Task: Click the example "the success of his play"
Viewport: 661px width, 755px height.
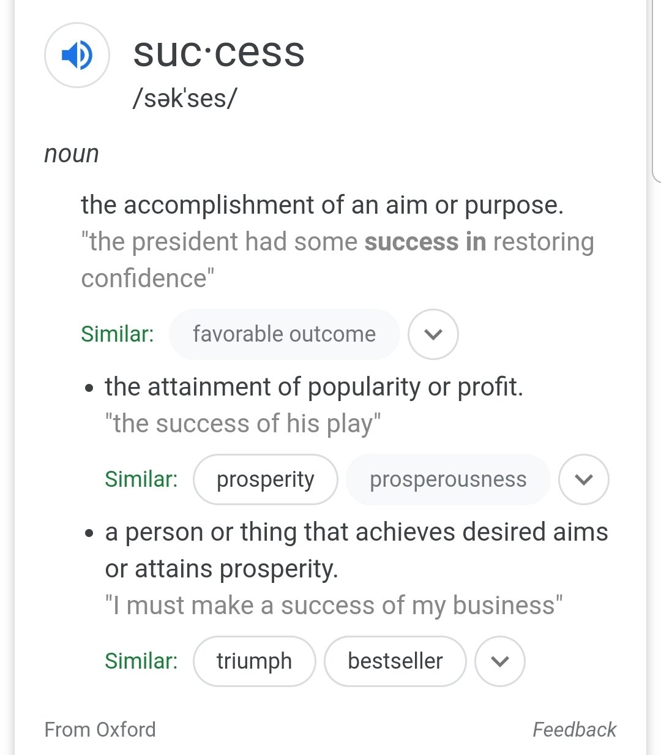Action: 243,424
